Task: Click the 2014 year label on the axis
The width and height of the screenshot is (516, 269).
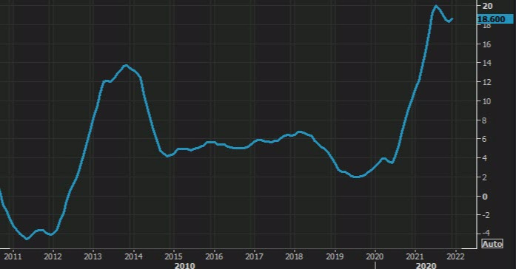Action: (133, 256)
